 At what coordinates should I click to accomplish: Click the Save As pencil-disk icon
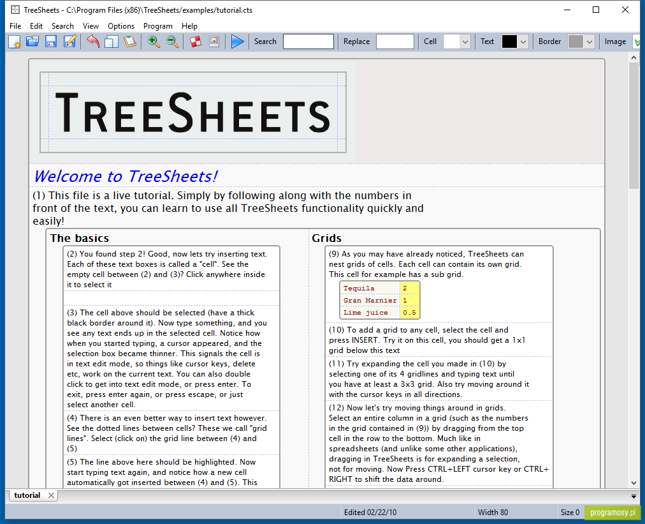click(69, 41)
